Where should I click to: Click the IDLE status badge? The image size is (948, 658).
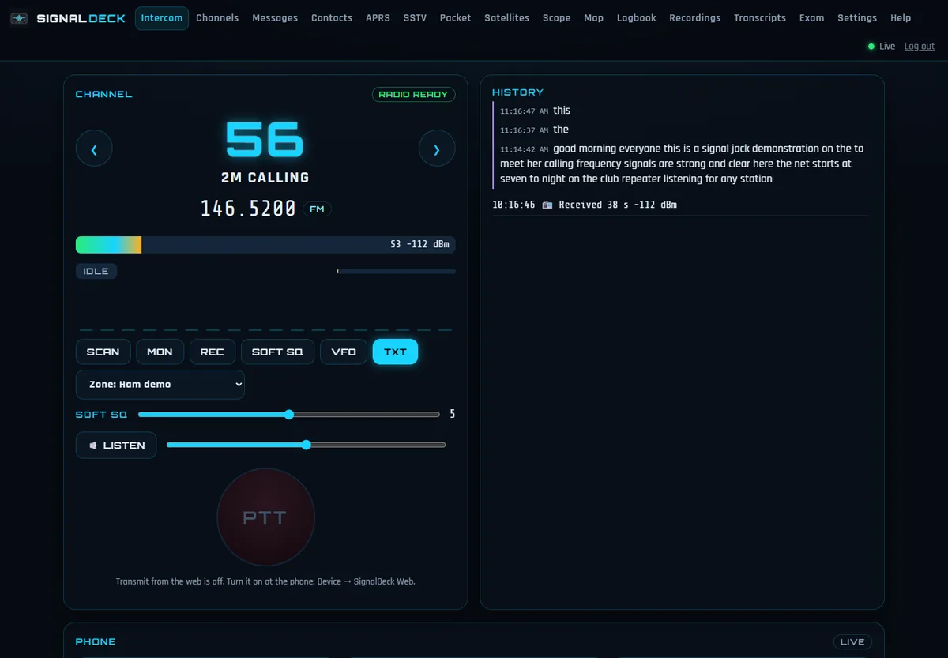pyautogui.click(x=96, y=271)
